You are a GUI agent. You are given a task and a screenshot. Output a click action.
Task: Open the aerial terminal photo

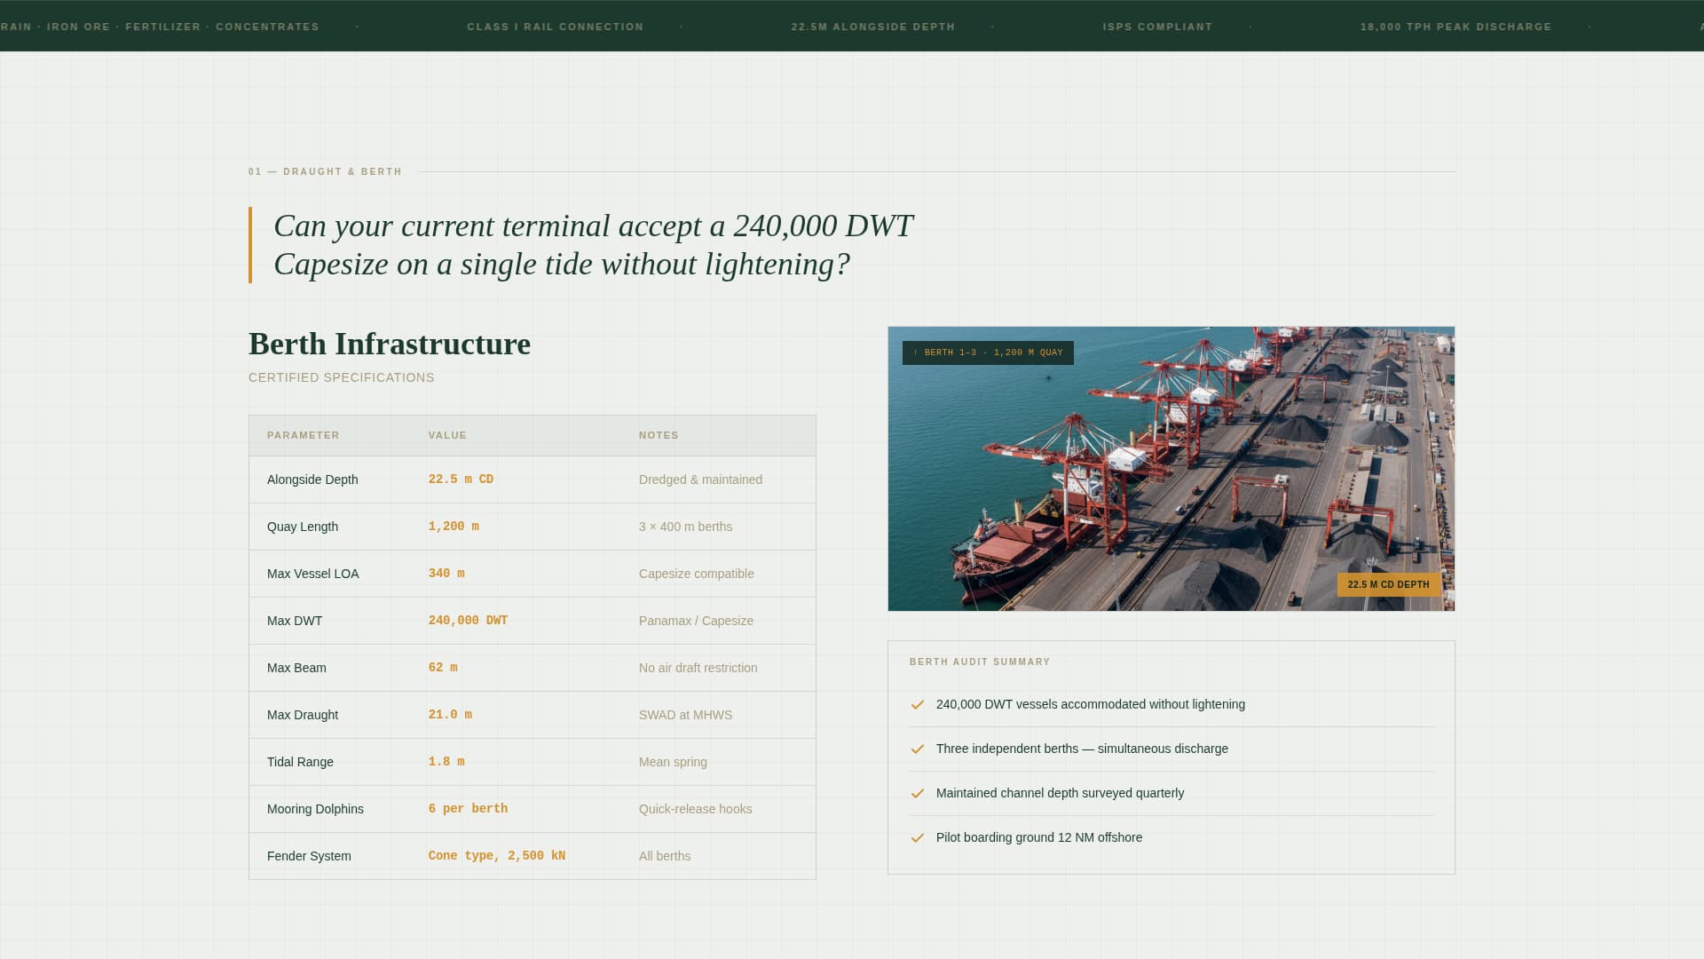click(1171, 468)
